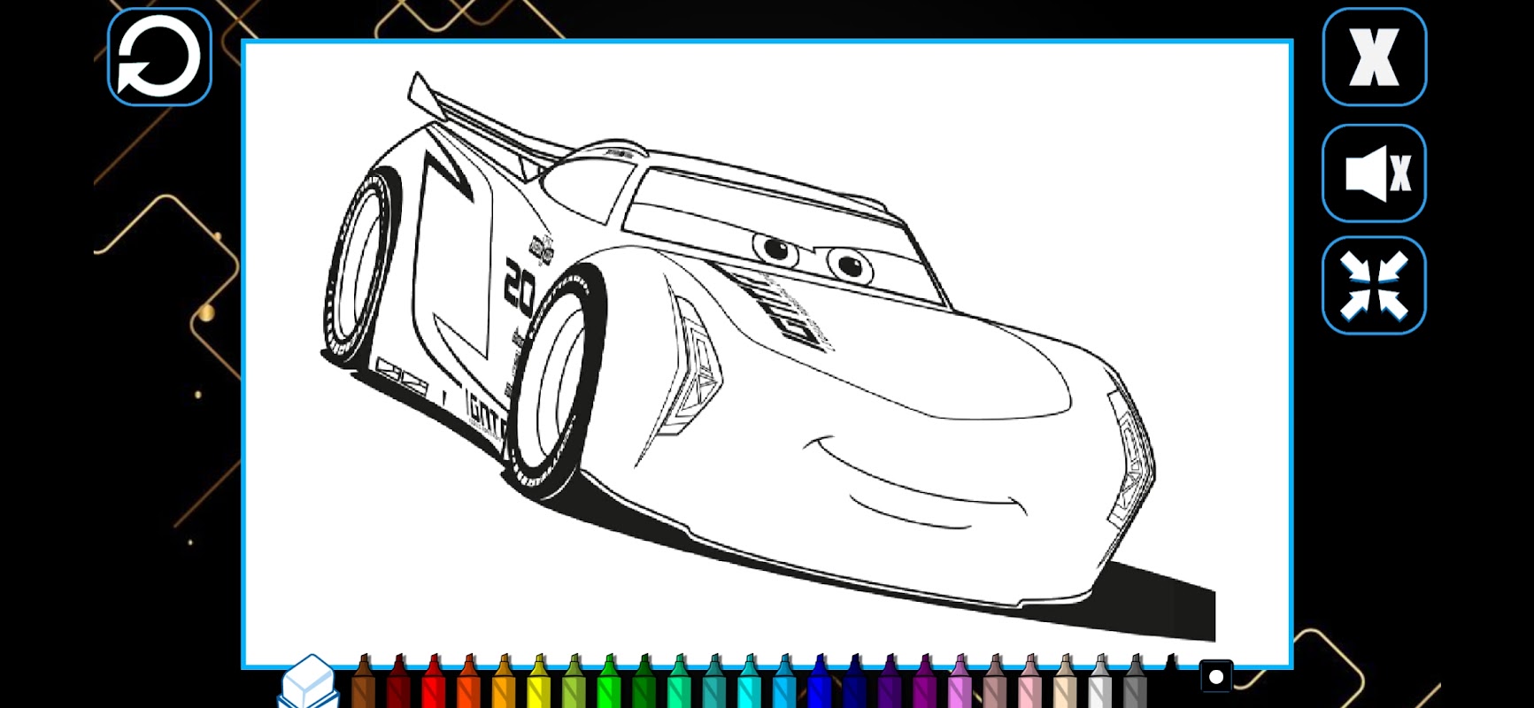
Task: Pick the white silver marker
Action: click(x=1100, y=681)
